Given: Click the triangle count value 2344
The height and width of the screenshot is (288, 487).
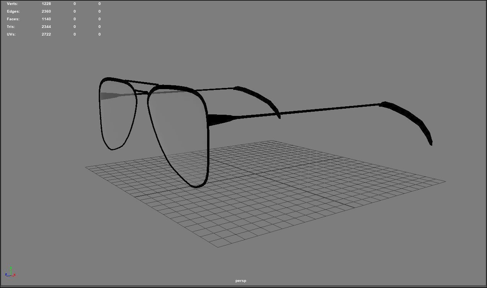Looking at the screenshot, I should [x=46, y=26].
